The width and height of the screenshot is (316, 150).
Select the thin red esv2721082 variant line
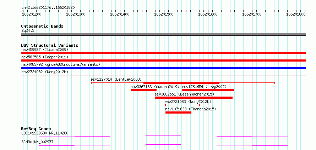(x=163, y=75)
